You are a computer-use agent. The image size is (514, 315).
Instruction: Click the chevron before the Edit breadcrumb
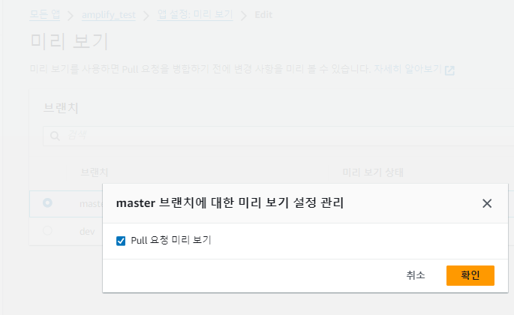tap(243, 14)
